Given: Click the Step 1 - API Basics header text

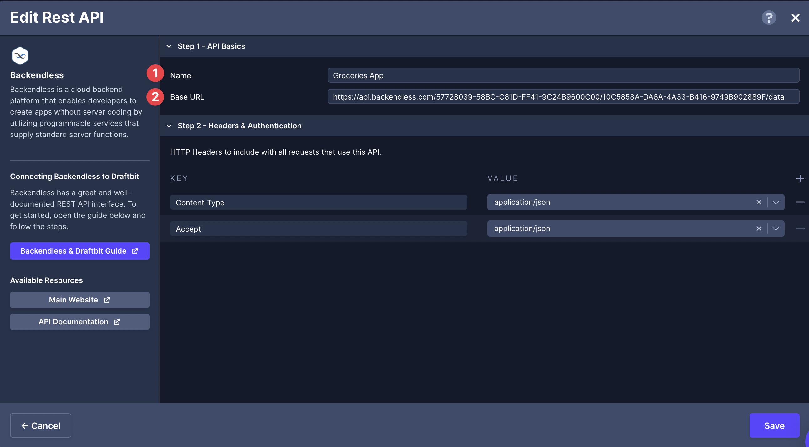Looking at the screenshot, I should click(211, 46).
